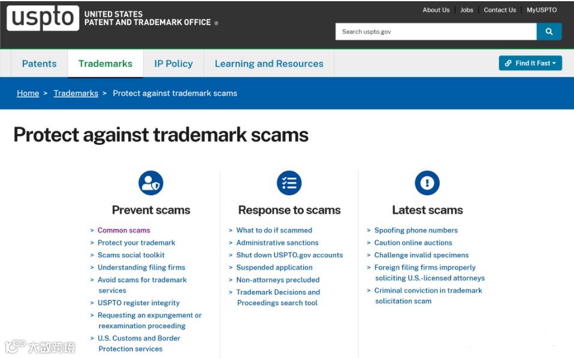The image size is (574, 358).
Task: Select the Trademarks tab
Action: click(x=105, y=63)
